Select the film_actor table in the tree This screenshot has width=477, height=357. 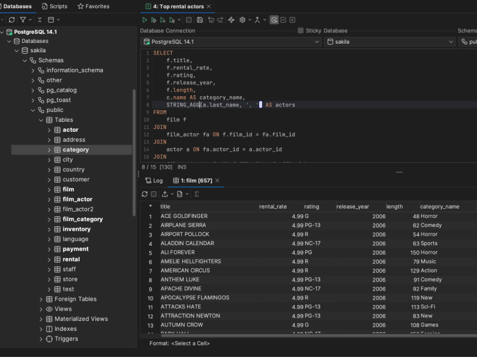pyautogui.click(x=77, y=199)
